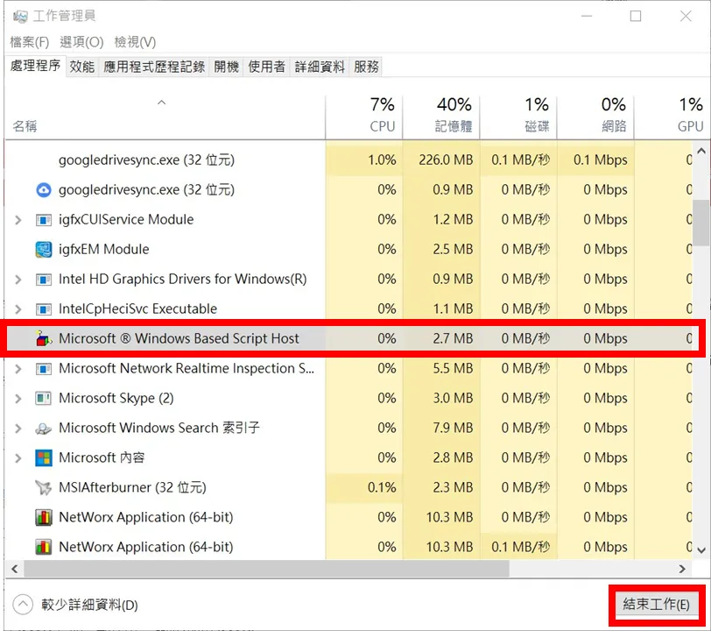Click the igfxEM Module icon
The width and height of the screenshot is (711, 631).
click(x=44, y=249)
